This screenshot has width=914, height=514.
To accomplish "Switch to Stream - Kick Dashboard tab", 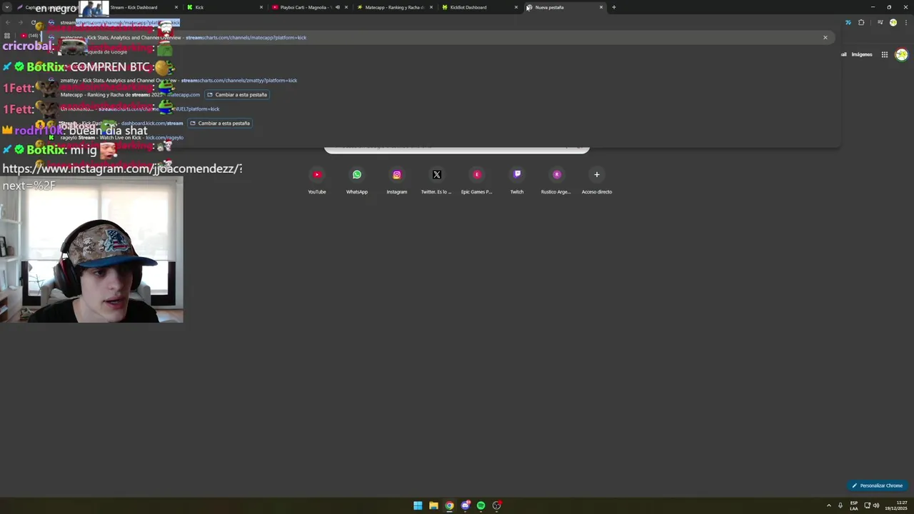I will 139,7.
